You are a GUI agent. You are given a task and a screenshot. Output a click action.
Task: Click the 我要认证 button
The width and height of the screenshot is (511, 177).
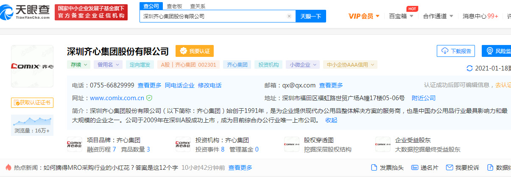click(x=195, y=51)
